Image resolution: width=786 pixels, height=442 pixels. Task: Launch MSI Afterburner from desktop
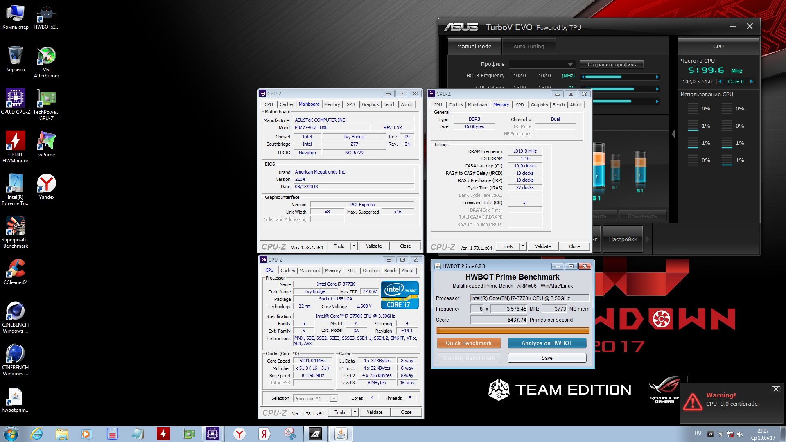(46, 62)
